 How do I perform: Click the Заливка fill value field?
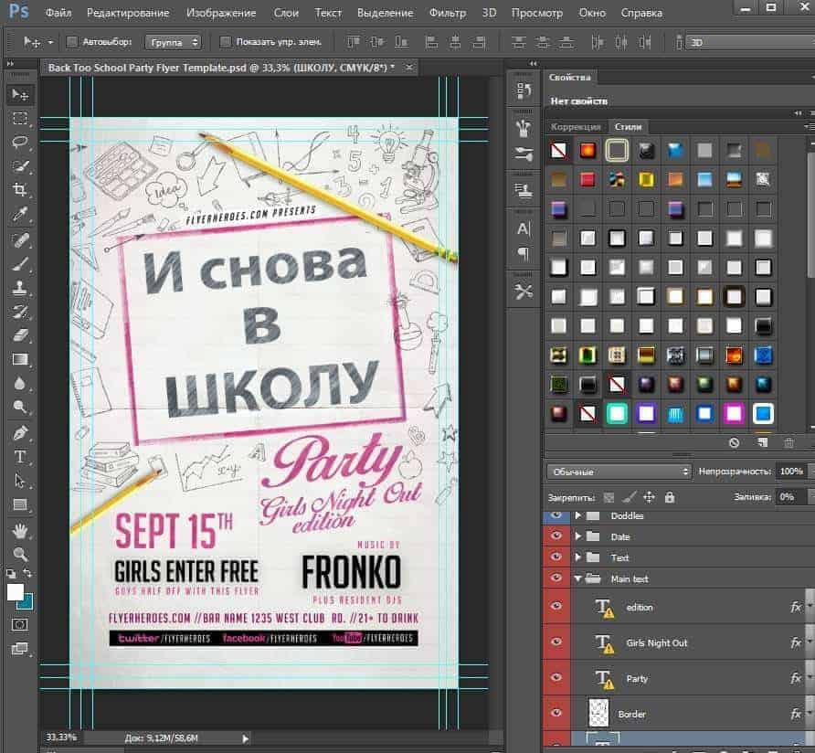[x=790, y=497]
